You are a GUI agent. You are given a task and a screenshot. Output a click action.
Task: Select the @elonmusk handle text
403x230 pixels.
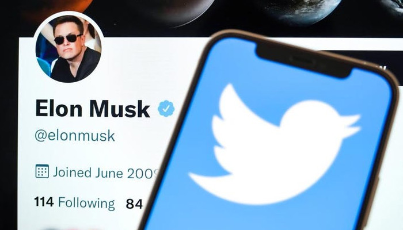pyautogui.click(x=75, y=136)
